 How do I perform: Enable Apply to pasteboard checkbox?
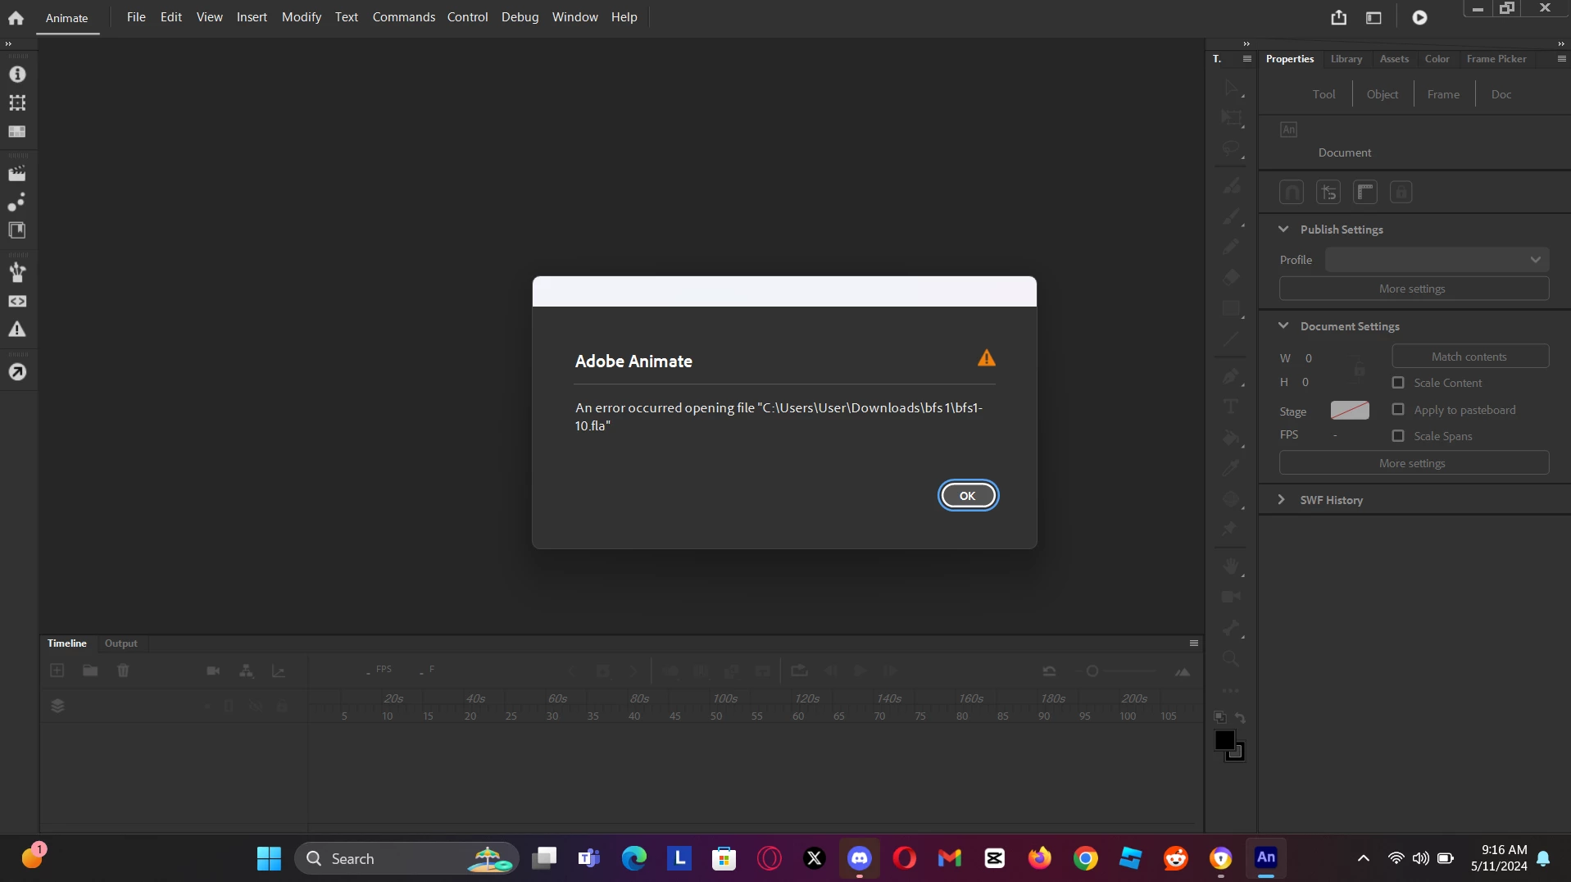click(x=1398, y=410)
